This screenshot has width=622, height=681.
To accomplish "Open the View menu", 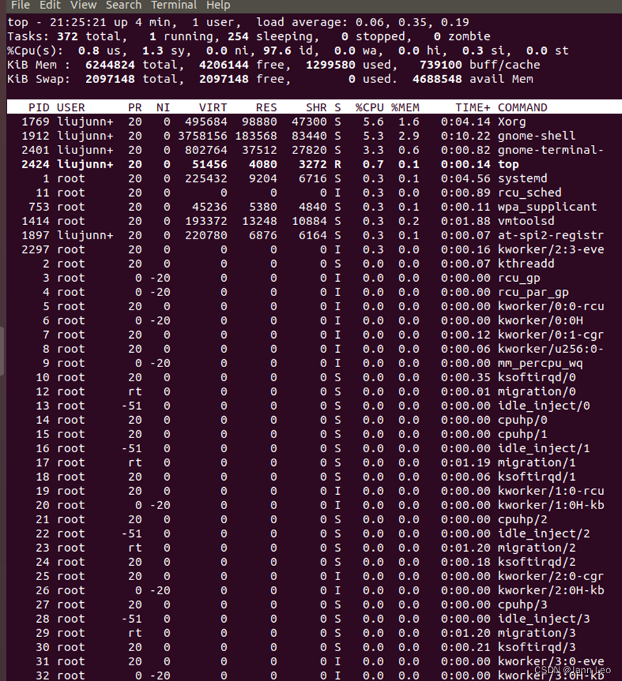I will tap(83, 5).
